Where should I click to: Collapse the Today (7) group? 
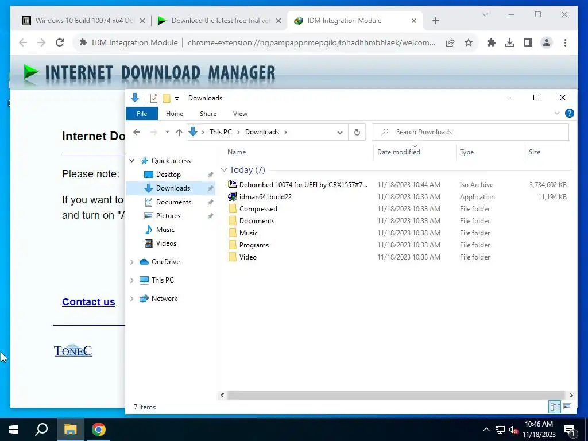[224, 170]
